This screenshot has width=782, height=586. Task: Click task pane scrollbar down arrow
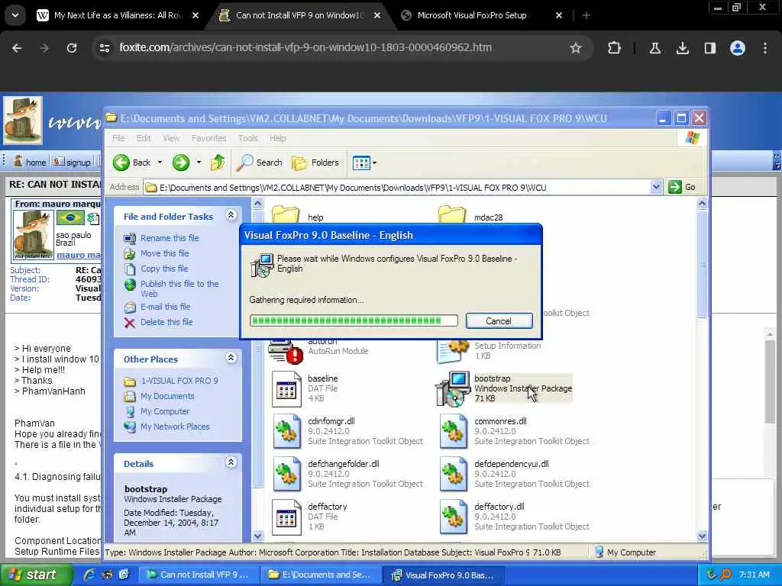(x=257, y=536)
